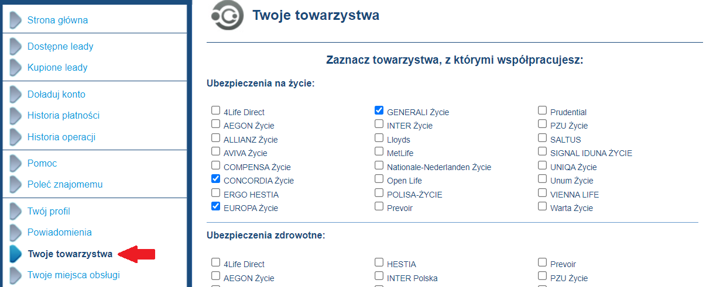Click the circular logo next to the page title
713x287 pixels.
point(227,15)
